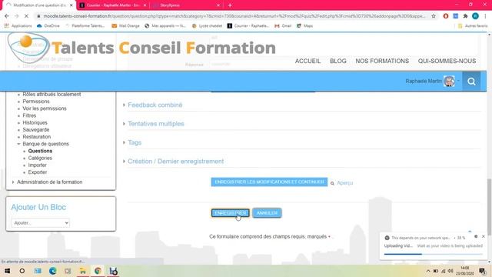Open the Windows Start menu
The image size is (492, 277).
7,271
